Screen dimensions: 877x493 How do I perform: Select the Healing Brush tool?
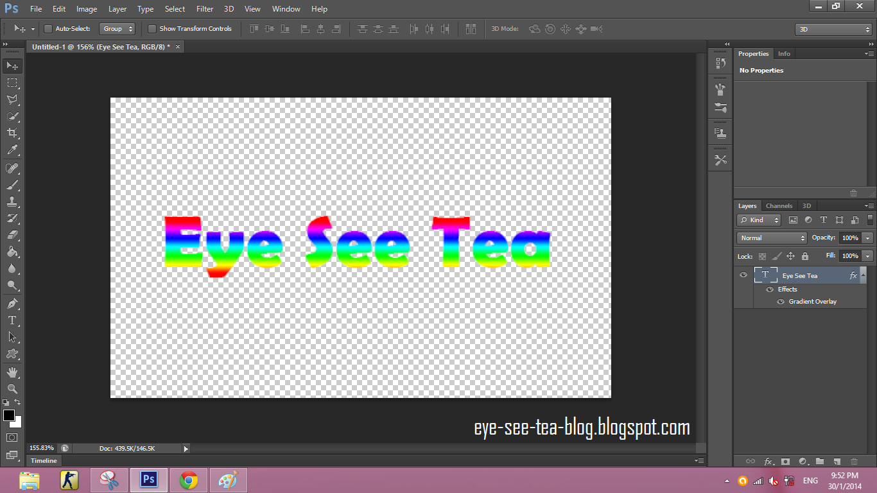click(12, 168)
